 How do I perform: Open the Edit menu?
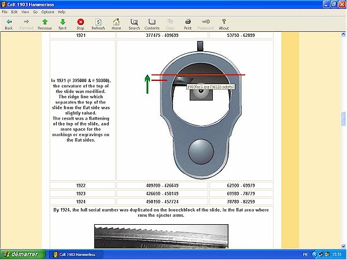tap(14, 12)
